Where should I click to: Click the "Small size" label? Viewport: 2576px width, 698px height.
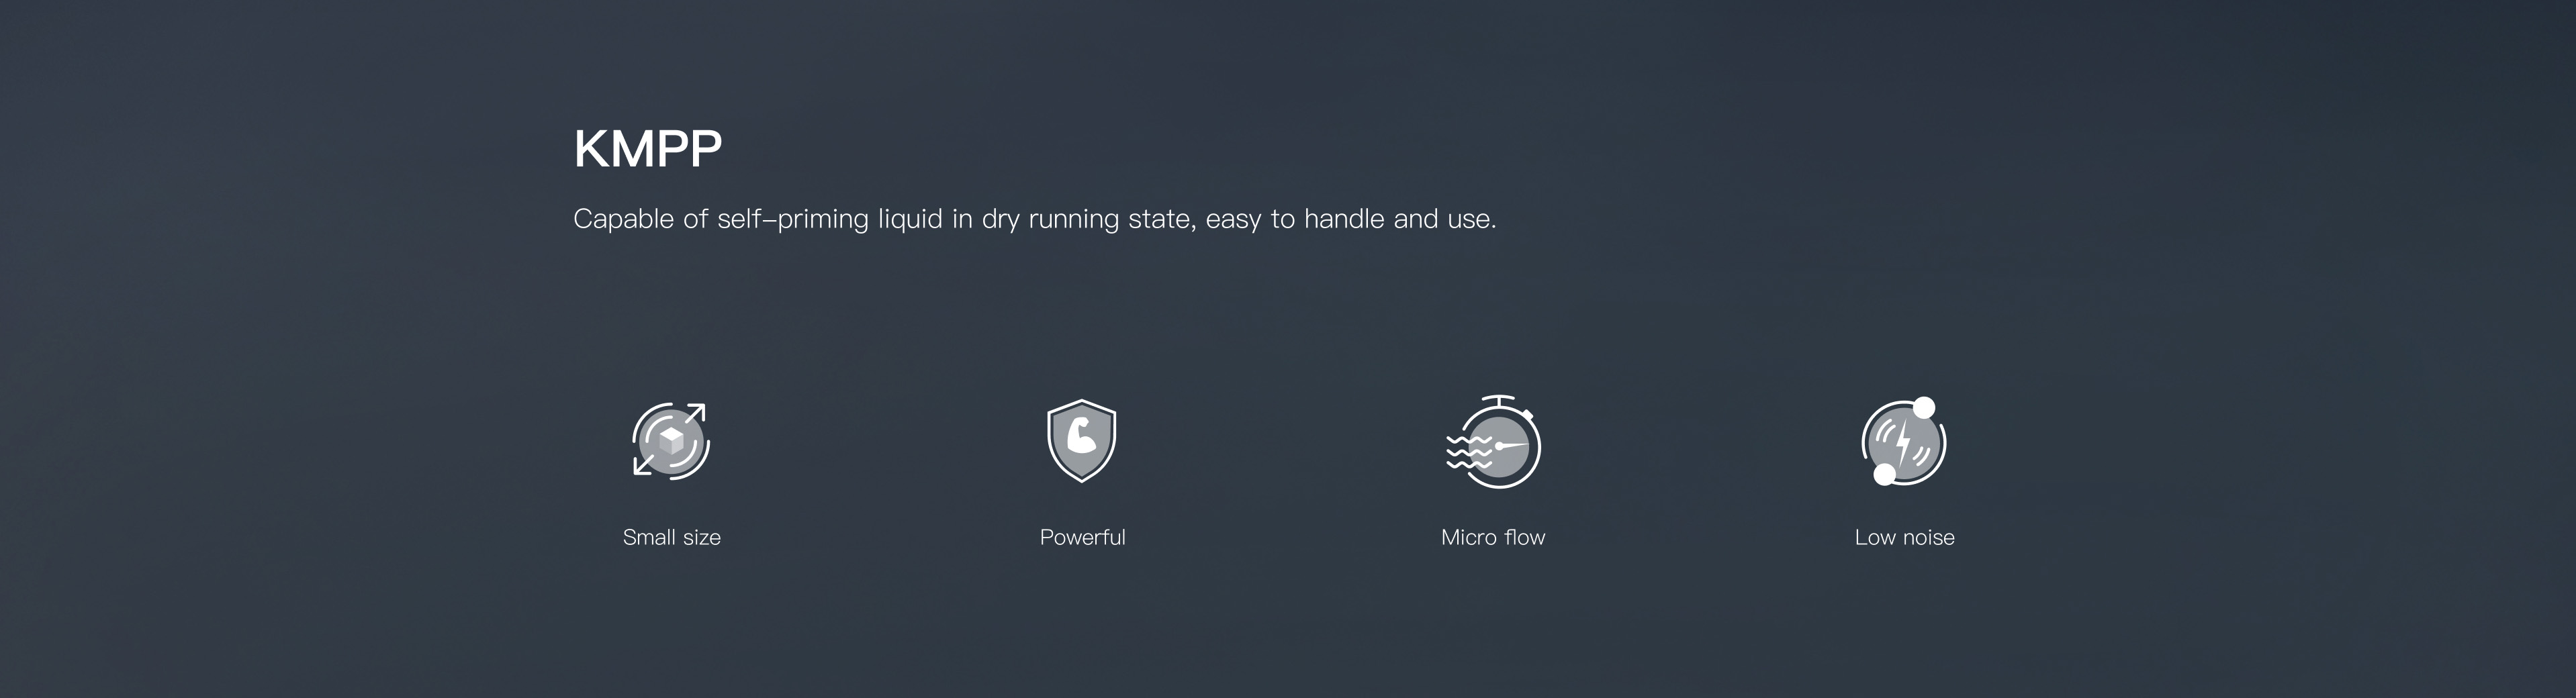[672, 538]
